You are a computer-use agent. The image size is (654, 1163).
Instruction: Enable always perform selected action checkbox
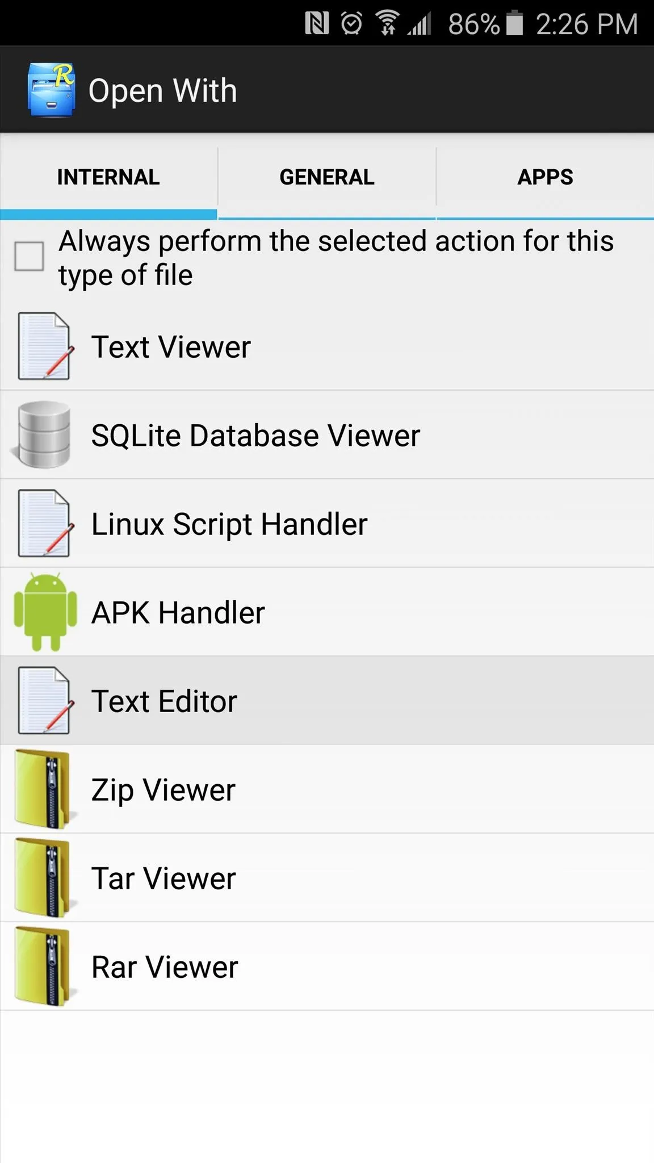pos(29,257)
